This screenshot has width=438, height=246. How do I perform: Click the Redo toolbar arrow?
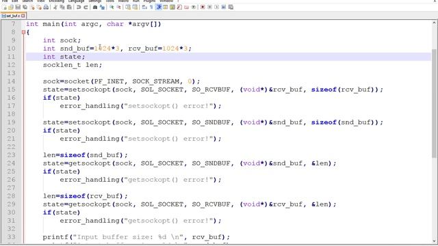(86, 7)
